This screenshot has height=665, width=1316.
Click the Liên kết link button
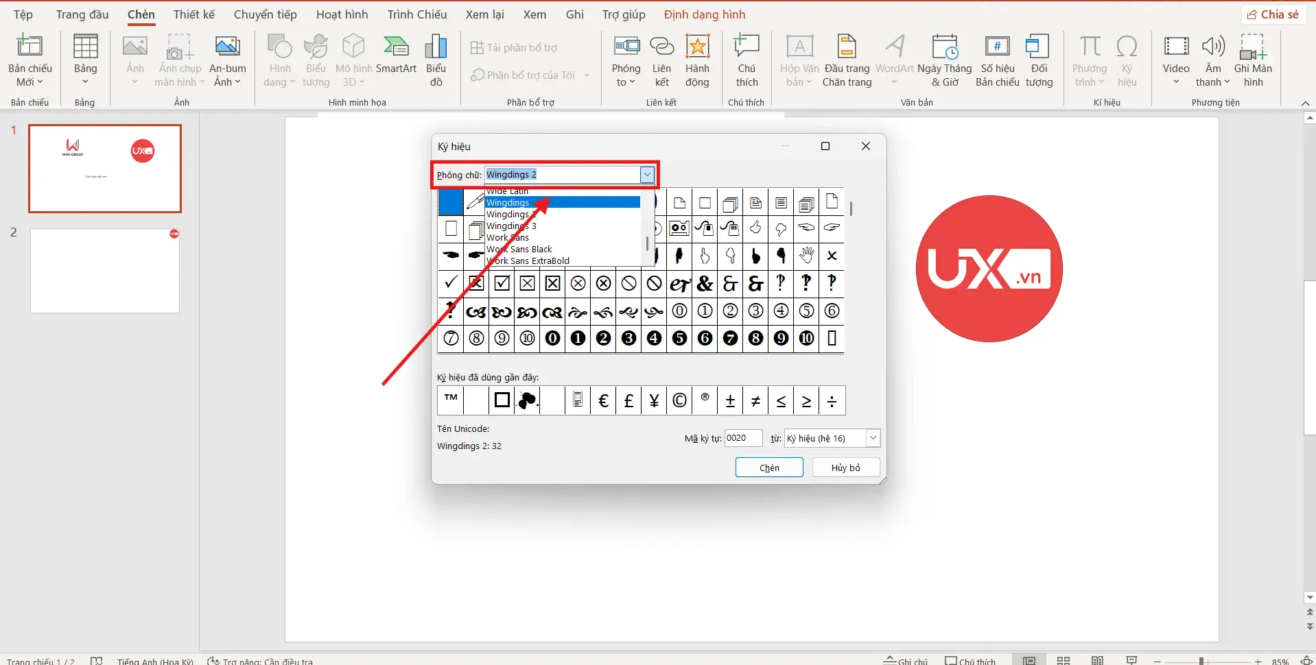click(x=661, y=61)
